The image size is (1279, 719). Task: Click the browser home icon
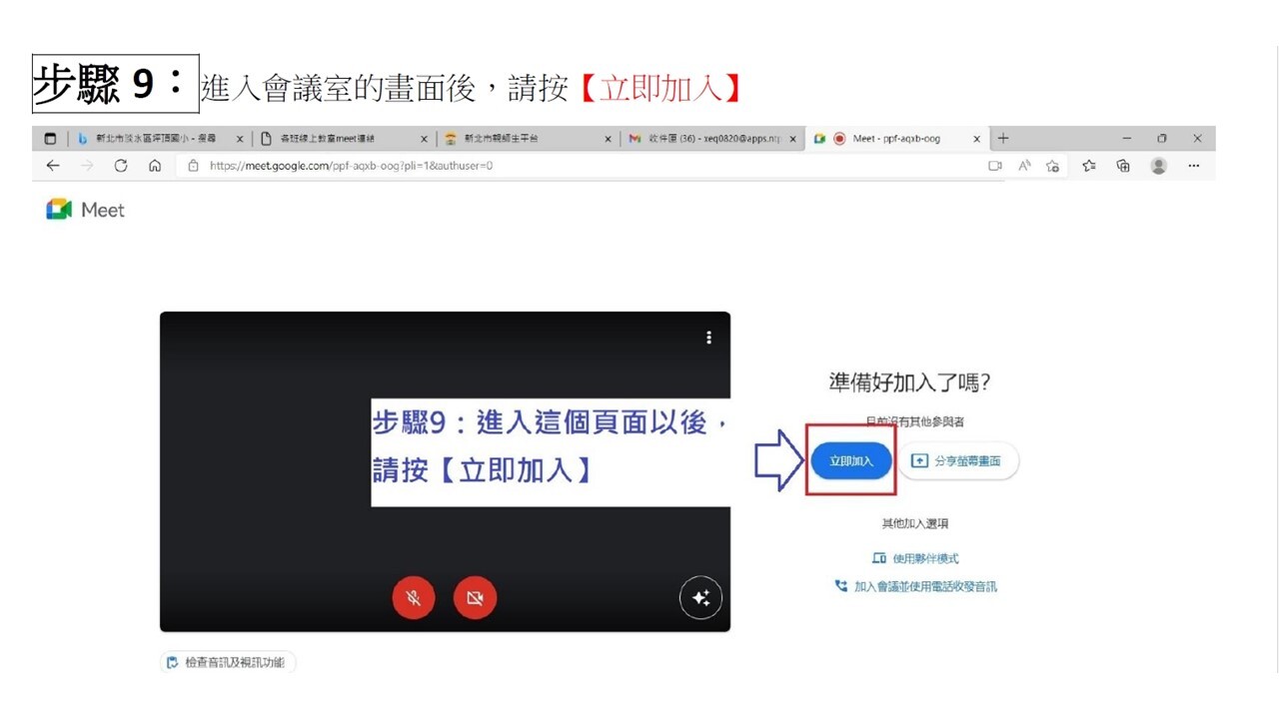click(155, 166)
